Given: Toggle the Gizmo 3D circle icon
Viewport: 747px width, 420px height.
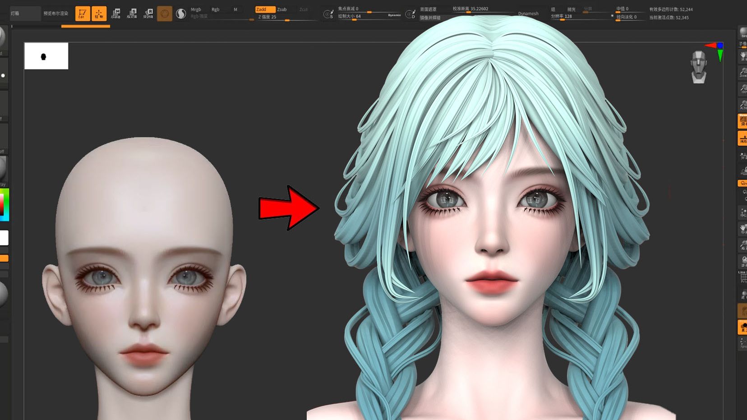Looking at the screenshot, I should tap(165, 14).
